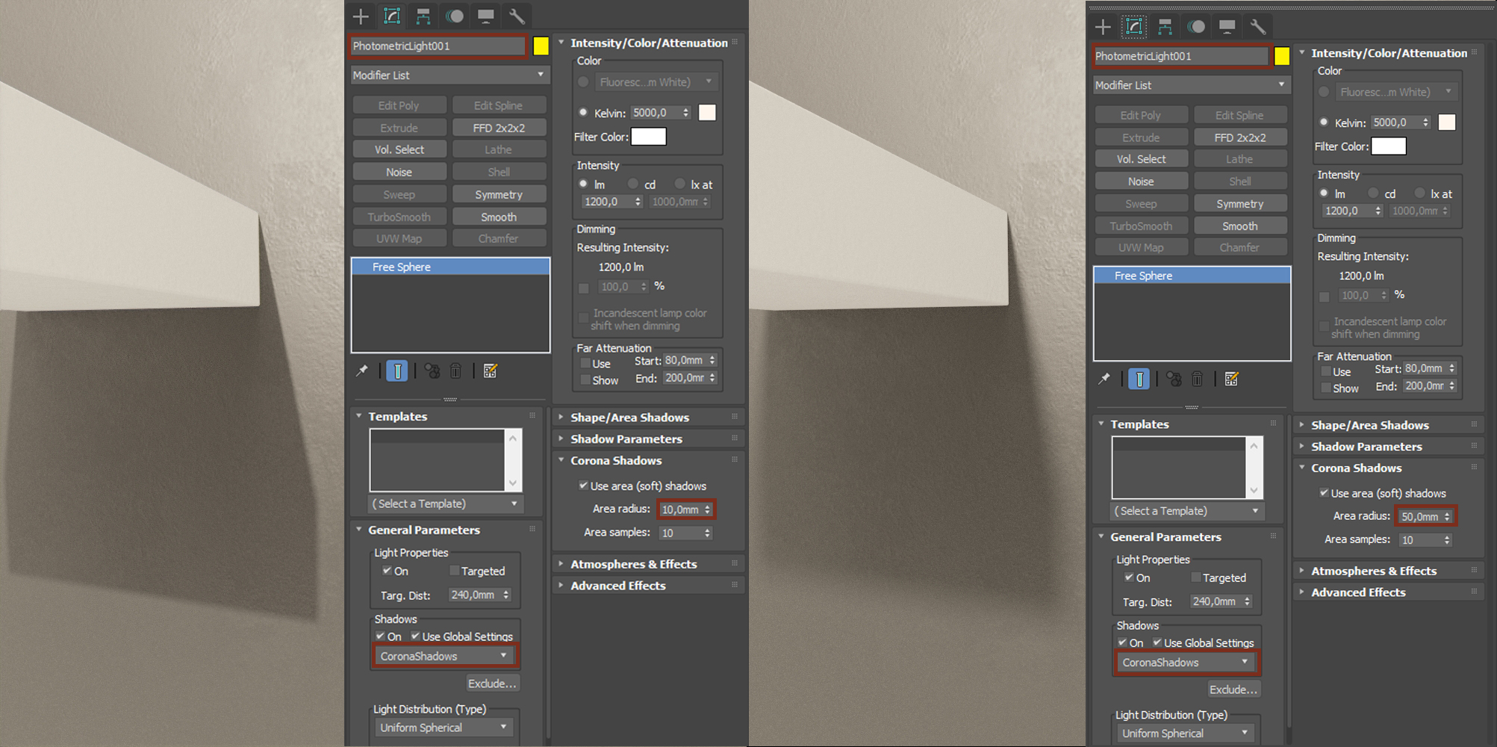Click yellow object color swatch in left panel
1497x747 pixels.
pos(541,46)
